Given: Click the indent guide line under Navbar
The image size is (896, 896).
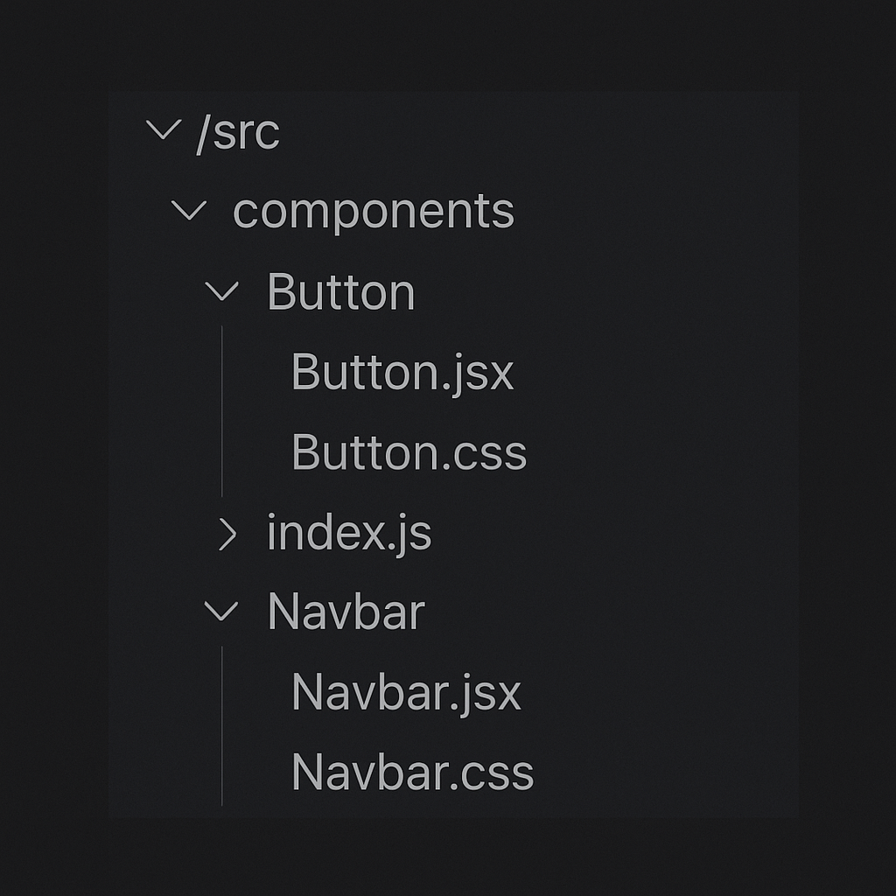Looking at the screenshot, I should click(221, 725).
